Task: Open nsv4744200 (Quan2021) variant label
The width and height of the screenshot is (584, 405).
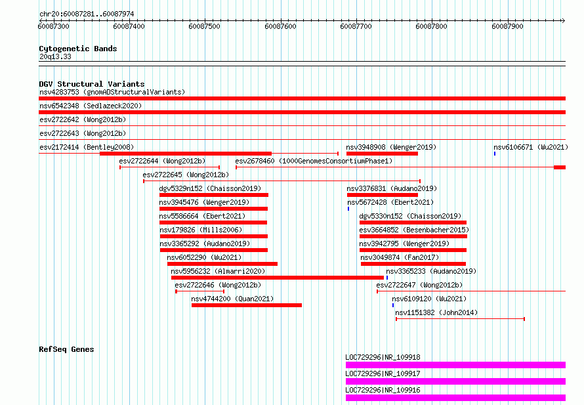Action: coord(232,299)
